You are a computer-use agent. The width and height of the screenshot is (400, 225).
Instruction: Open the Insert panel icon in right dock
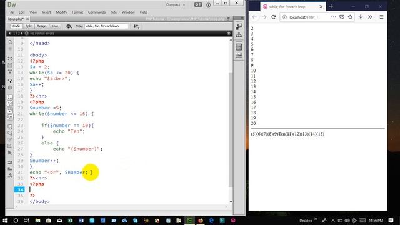coord(239,26)
